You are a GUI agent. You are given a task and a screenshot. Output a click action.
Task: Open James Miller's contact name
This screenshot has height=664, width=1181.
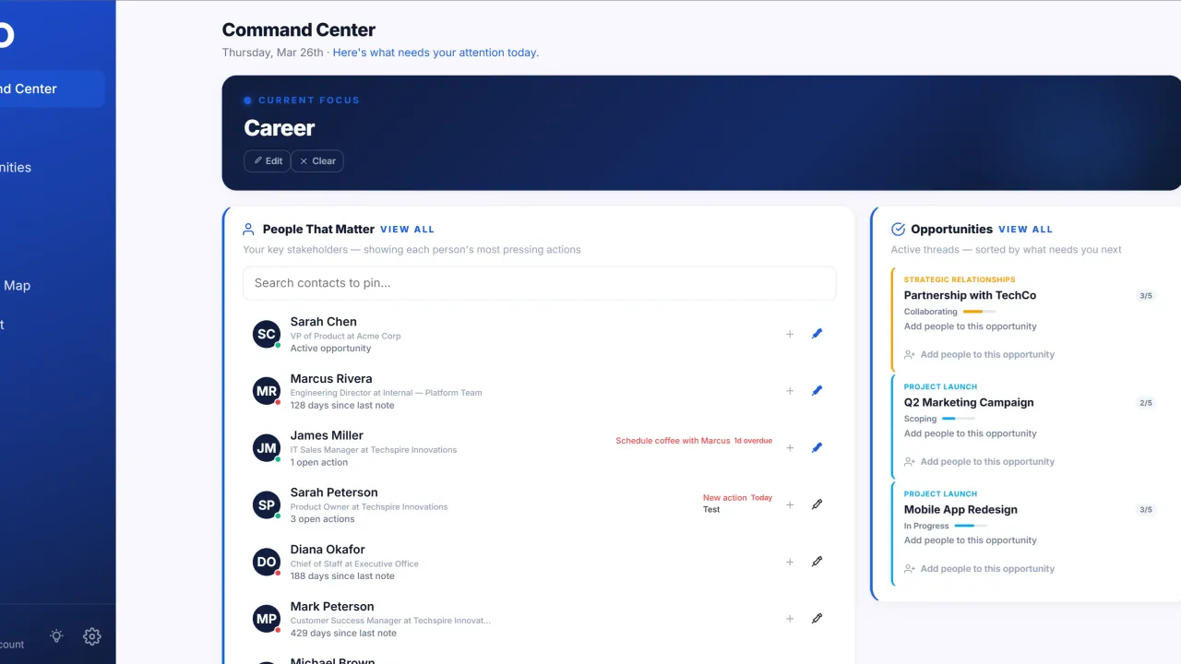(x=327, y=436)
